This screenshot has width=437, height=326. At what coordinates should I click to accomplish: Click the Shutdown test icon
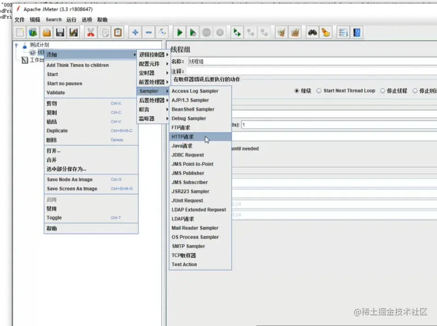pyautogui.click(x=220, y=32)
